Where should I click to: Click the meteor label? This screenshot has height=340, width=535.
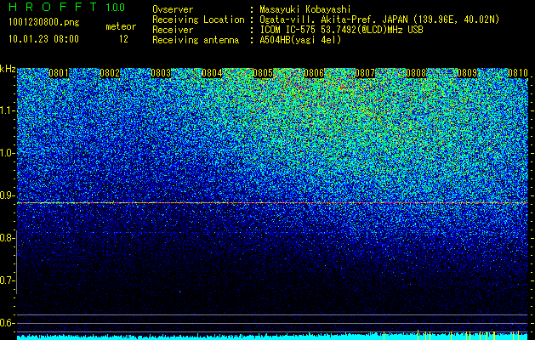point(121,26)
